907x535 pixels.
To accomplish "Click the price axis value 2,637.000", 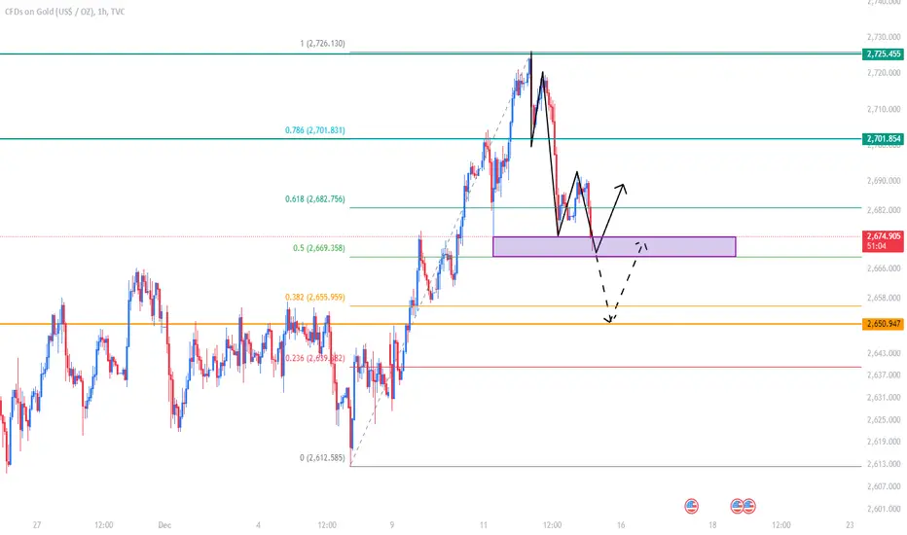I will click(x=884, y=374).
